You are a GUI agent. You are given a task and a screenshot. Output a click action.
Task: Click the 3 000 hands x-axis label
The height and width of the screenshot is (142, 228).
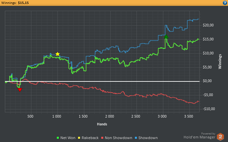(x=162, y=116)
